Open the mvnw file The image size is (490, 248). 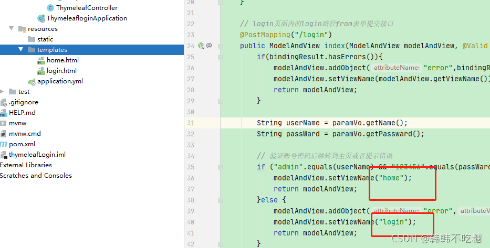click(x=17, y=123)
